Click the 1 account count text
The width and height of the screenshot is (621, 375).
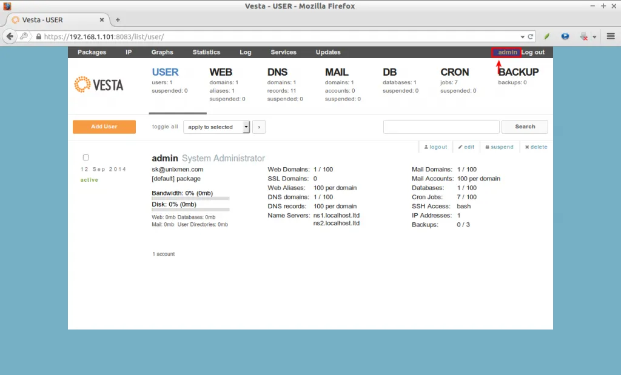click(x=164, y=254)
